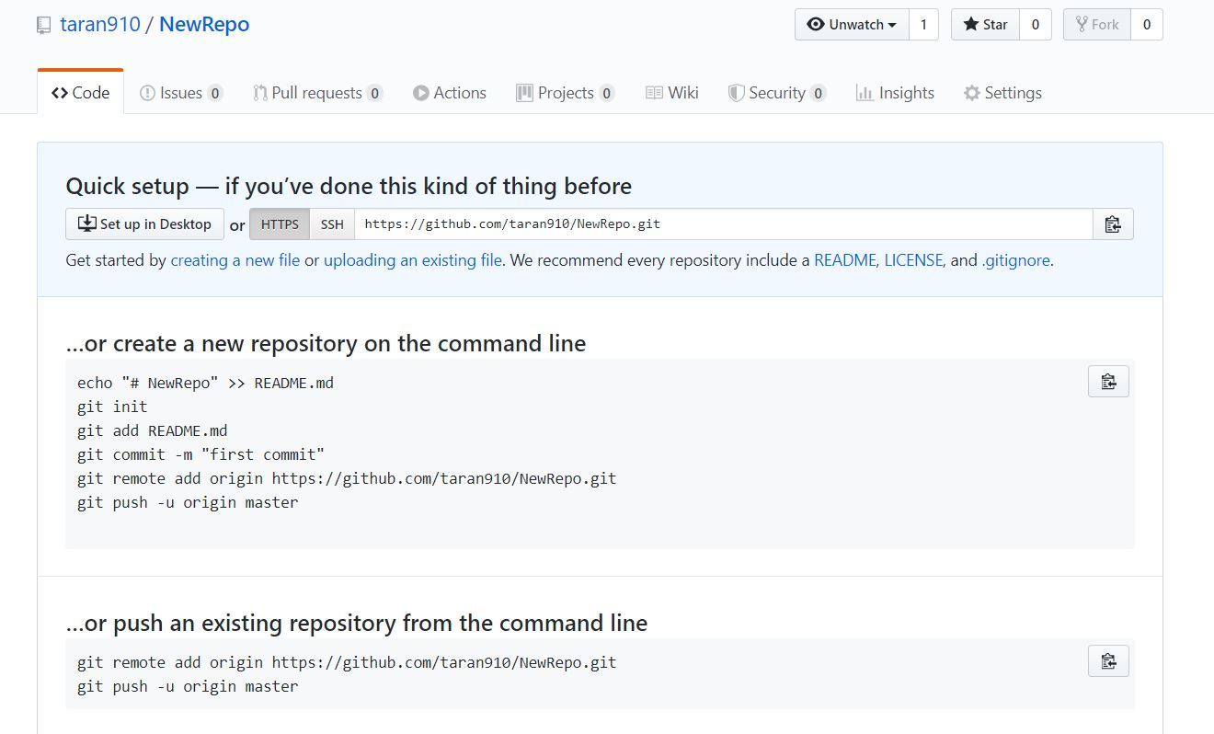The image size is (1214, 734).
Task: Select the SSH protocol option
Action: pos(331,224)
